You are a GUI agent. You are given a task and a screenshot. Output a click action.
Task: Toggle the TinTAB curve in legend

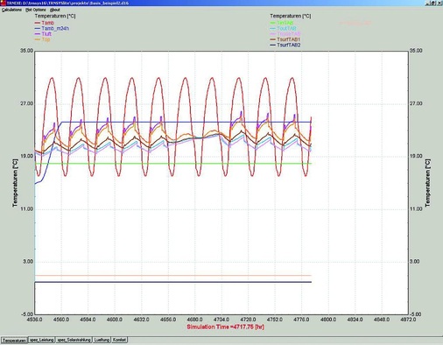(282, 23)
